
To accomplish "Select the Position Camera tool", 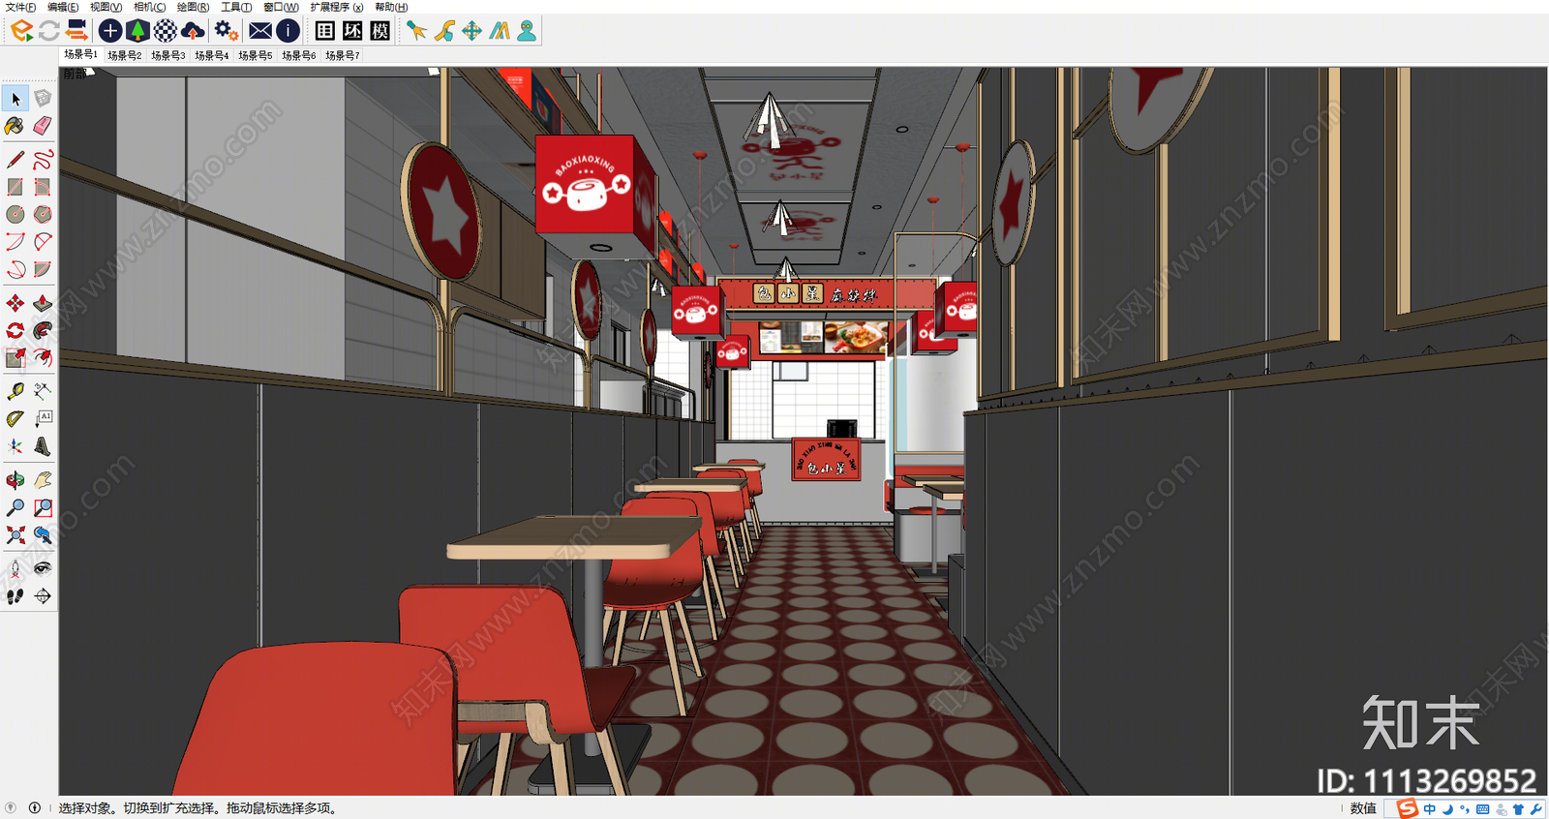I will point(15,569).
